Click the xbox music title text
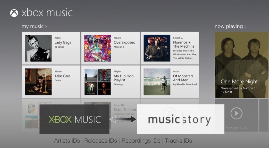This screenshot has width=269, height=148. click(47, 13)
